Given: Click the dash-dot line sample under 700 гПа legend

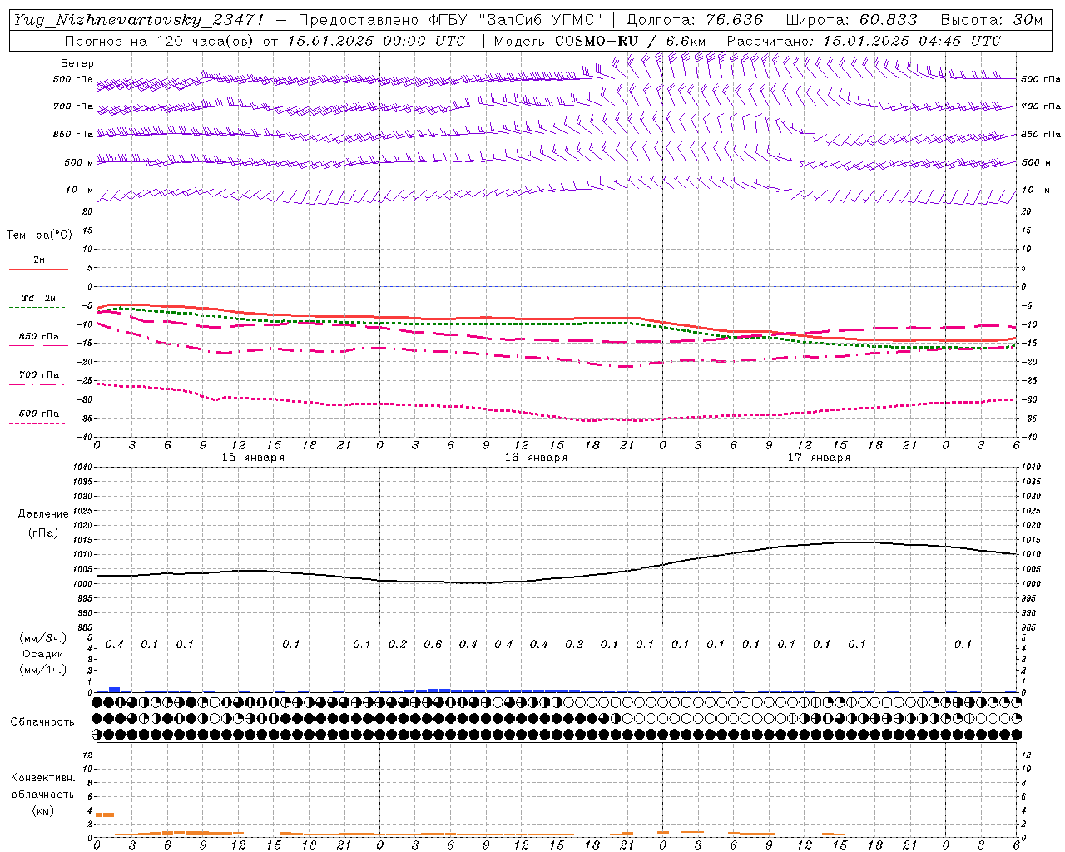Looking at the screenshot, I should pyautogui.click(x=37, y=384).
